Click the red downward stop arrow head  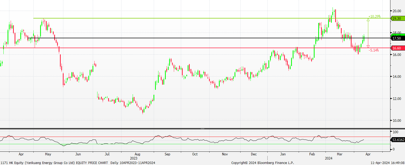[x=368, y=47]
